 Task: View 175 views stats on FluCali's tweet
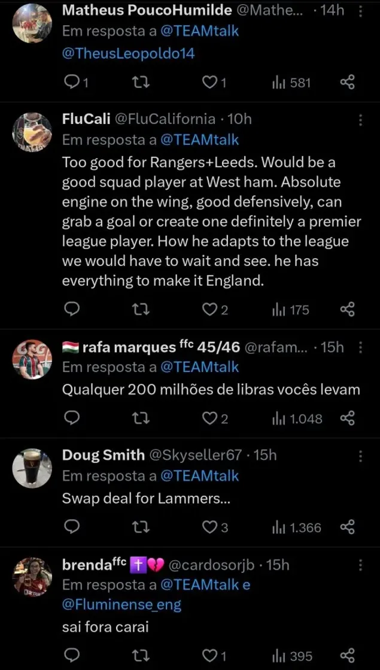[x=291, y=310]
